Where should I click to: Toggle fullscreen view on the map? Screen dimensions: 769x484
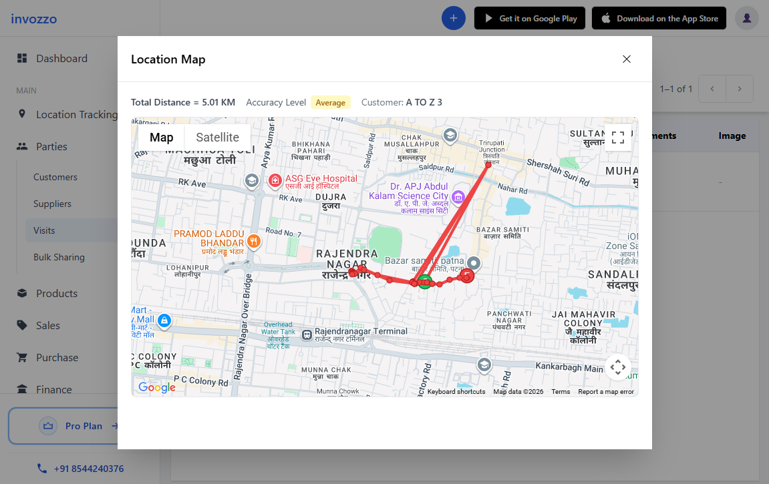click(618, 138)
